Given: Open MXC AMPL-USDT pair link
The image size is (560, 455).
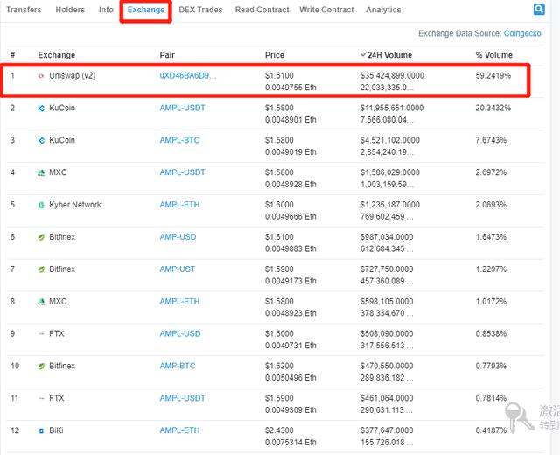Looking at the screenshot, I should click(x=183, y=172).
